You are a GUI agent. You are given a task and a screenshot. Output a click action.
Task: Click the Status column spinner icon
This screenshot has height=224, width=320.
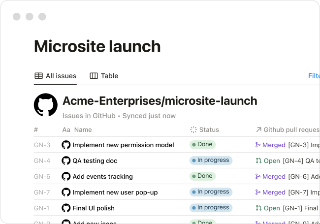tap(193, 129)
